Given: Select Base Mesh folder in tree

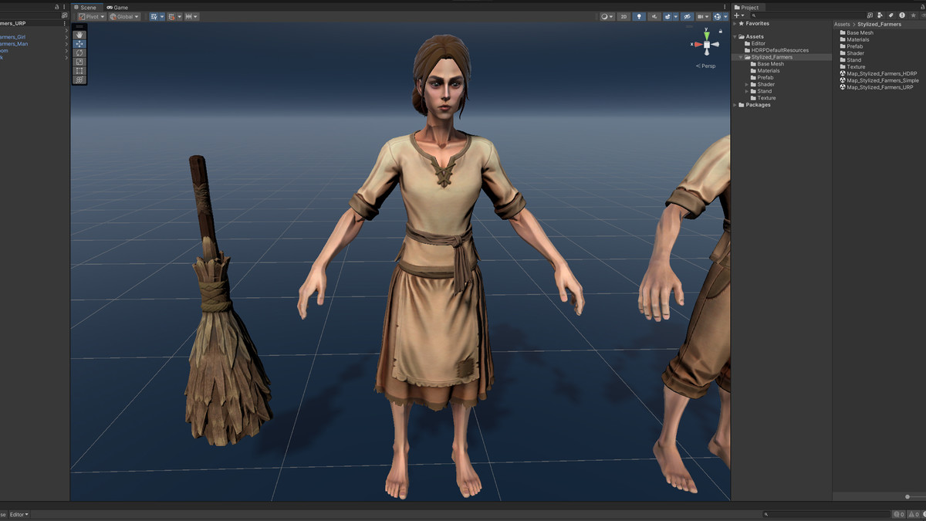Looking at the screenshot, I should coord(767,64).
